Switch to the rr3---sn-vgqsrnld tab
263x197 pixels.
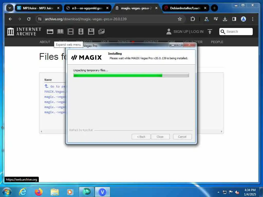coord(87,8)
